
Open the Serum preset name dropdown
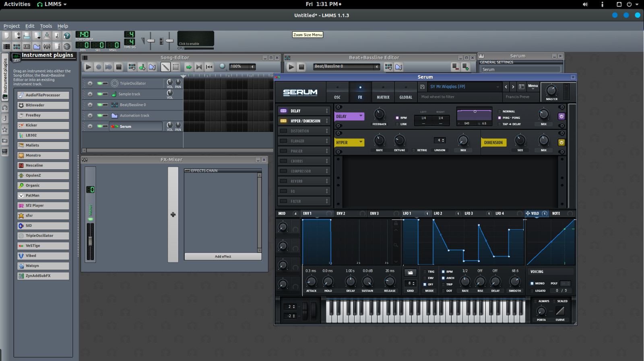[464, 86]
